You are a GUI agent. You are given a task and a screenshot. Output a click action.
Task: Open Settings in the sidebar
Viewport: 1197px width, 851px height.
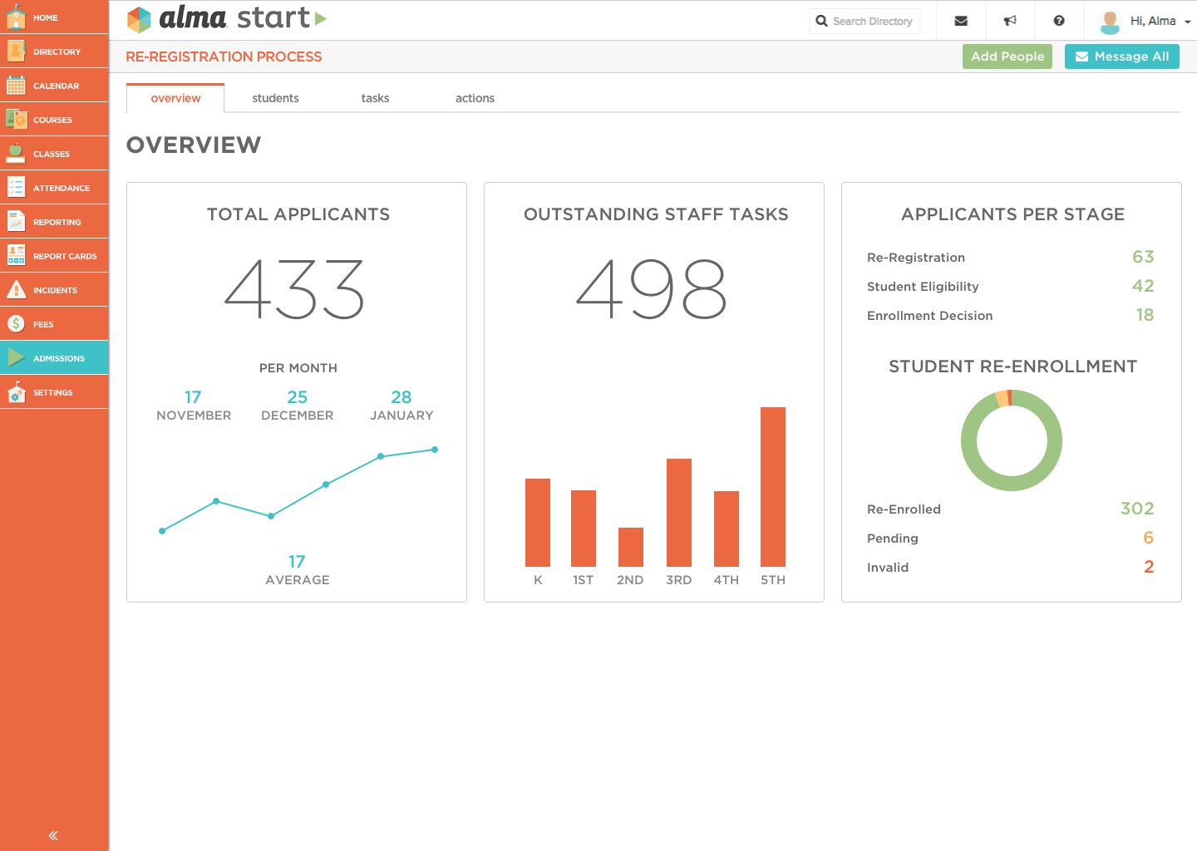[54, 392]
